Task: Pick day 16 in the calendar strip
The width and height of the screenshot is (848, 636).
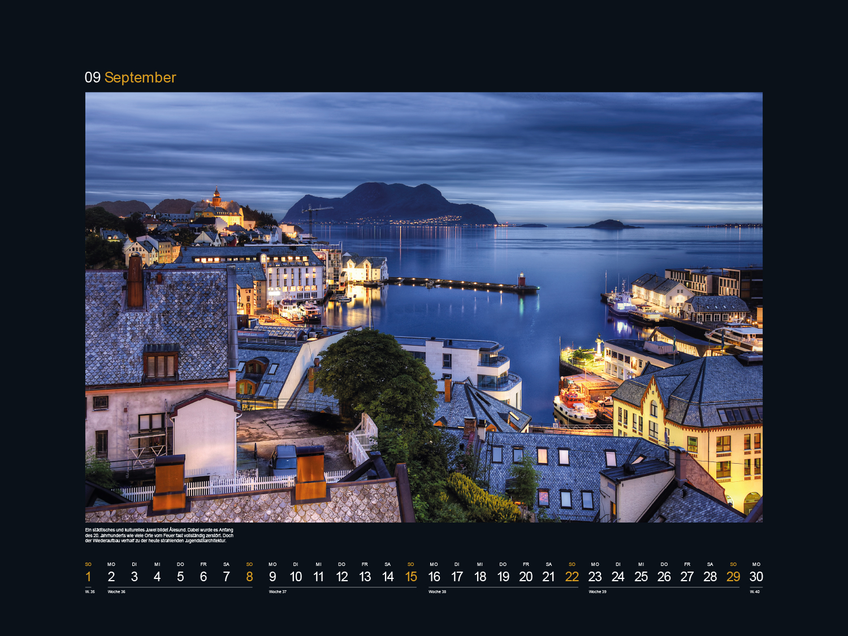Action: point(434,577)
